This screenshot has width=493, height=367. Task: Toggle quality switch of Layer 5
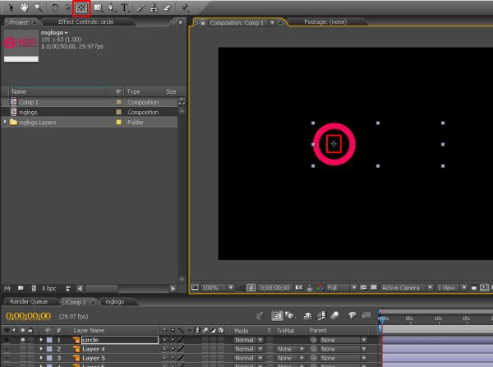point(181,358)
